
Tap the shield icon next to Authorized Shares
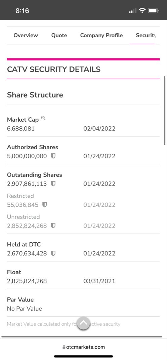[53, 156]
